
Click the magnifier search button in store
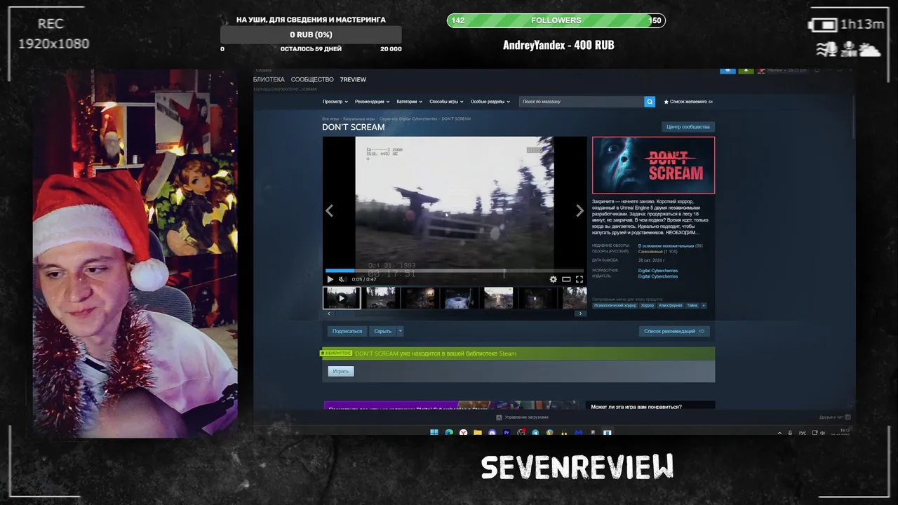click(x=650, y=102)
